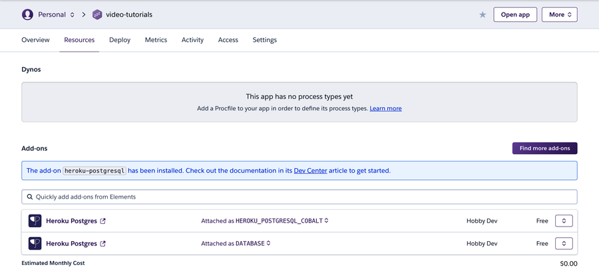Click the Dynos section heading
599x273 pixels.
[x=31, y=70]
